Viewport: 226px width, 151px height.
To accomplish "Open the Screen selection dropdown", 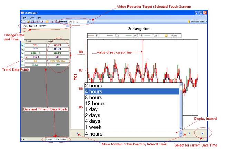I will [x=88, y=22].
